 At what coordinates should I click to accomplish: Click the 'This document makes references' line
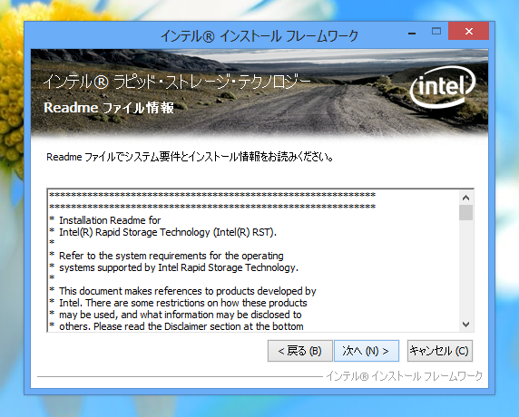coord(187,291)
